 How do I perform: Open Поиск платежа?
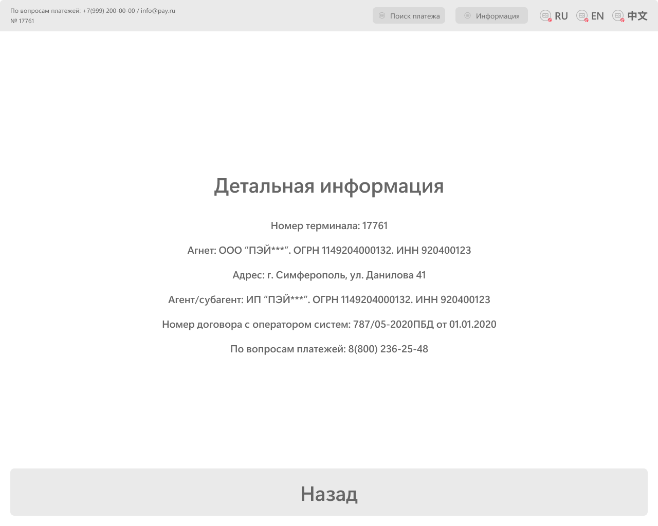point(409,15)
